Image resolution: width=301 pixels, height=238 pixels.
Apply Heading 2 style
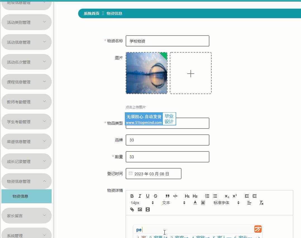(195, 196)
